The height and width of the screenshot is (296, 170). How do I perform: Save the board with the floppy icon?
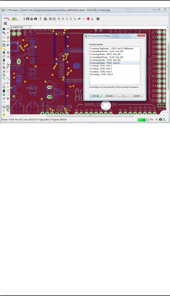(x=28, y=19)
